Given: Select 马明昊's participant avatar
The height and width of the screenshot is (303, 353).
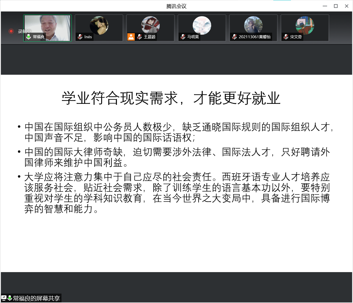Looking at the screenshot, I should coord(202,25).
